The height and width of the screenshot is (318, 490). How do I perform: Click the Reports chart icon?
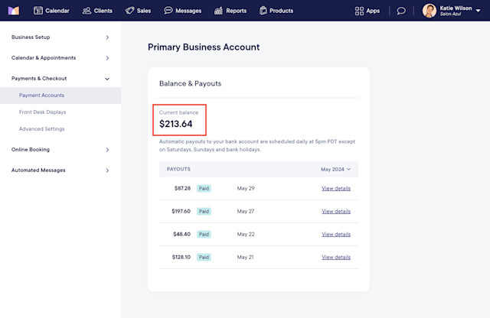click(x=219, y=11)
